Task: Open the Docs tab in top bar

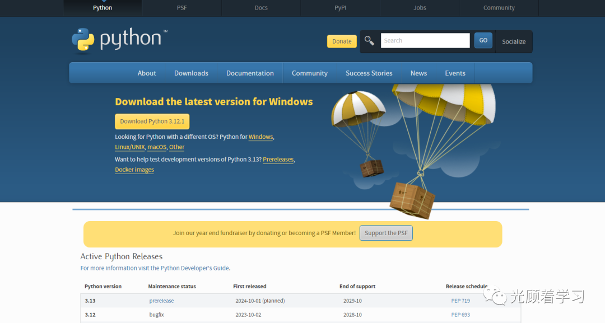Action: (261, 8)
